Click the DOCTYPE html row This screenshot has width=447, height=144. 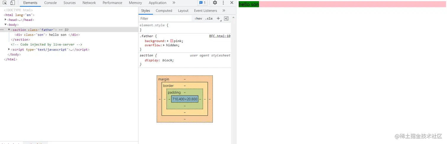coord(18,10)
